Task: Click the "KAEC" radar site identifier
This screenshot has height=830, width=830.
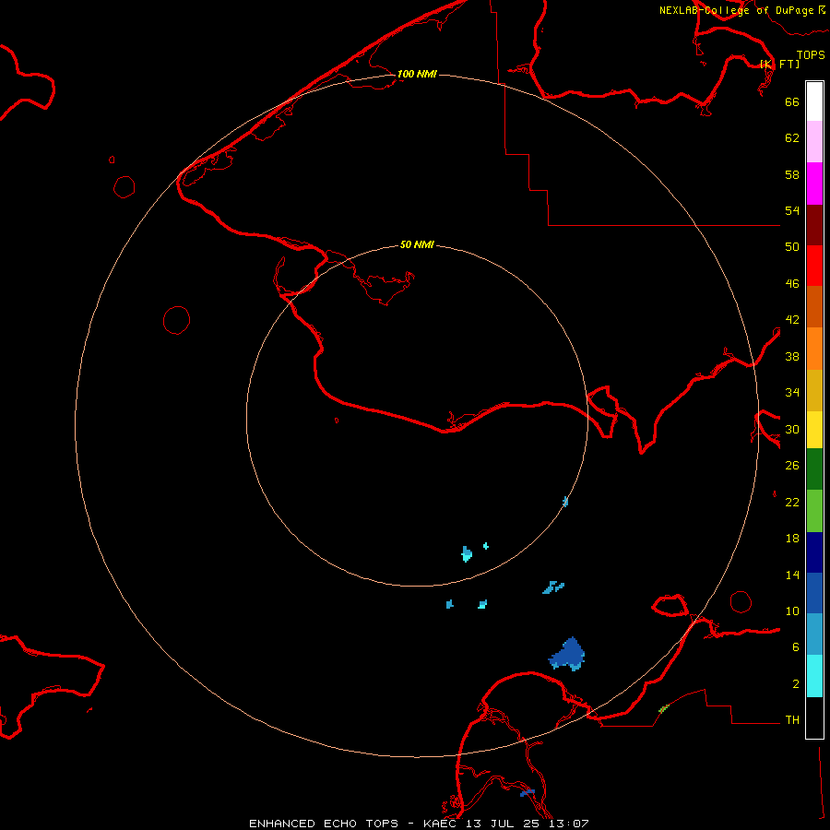Action: (x=440, y=824)
